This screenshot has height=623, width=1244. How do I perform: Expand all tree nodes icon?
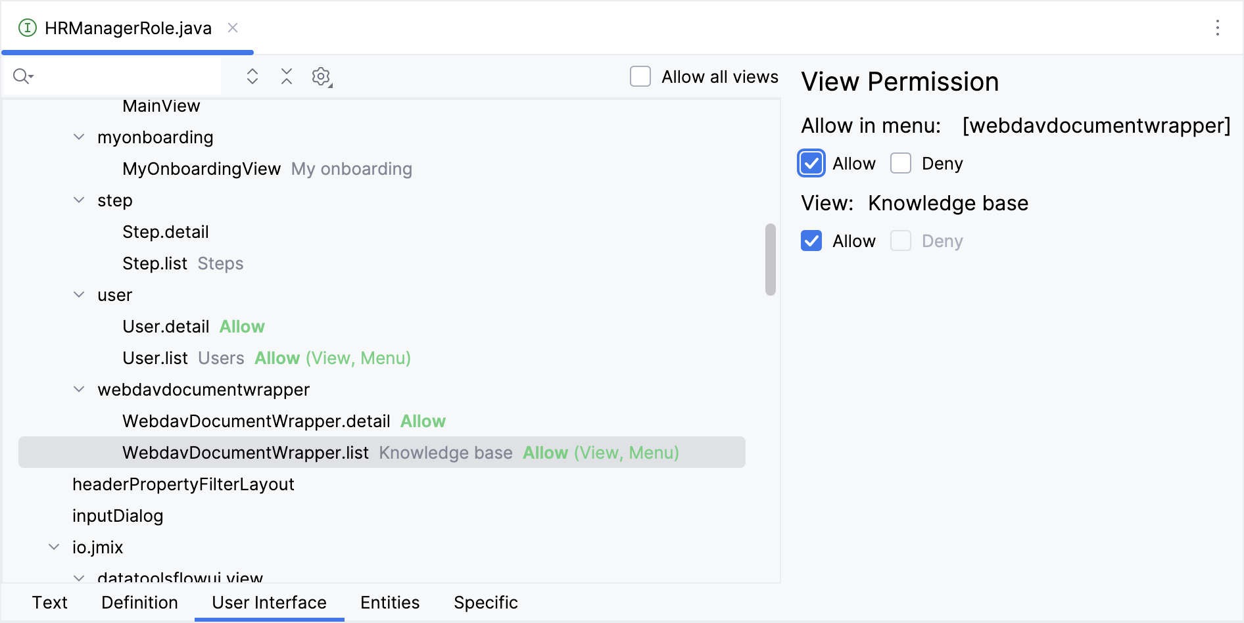pos(252,76)
